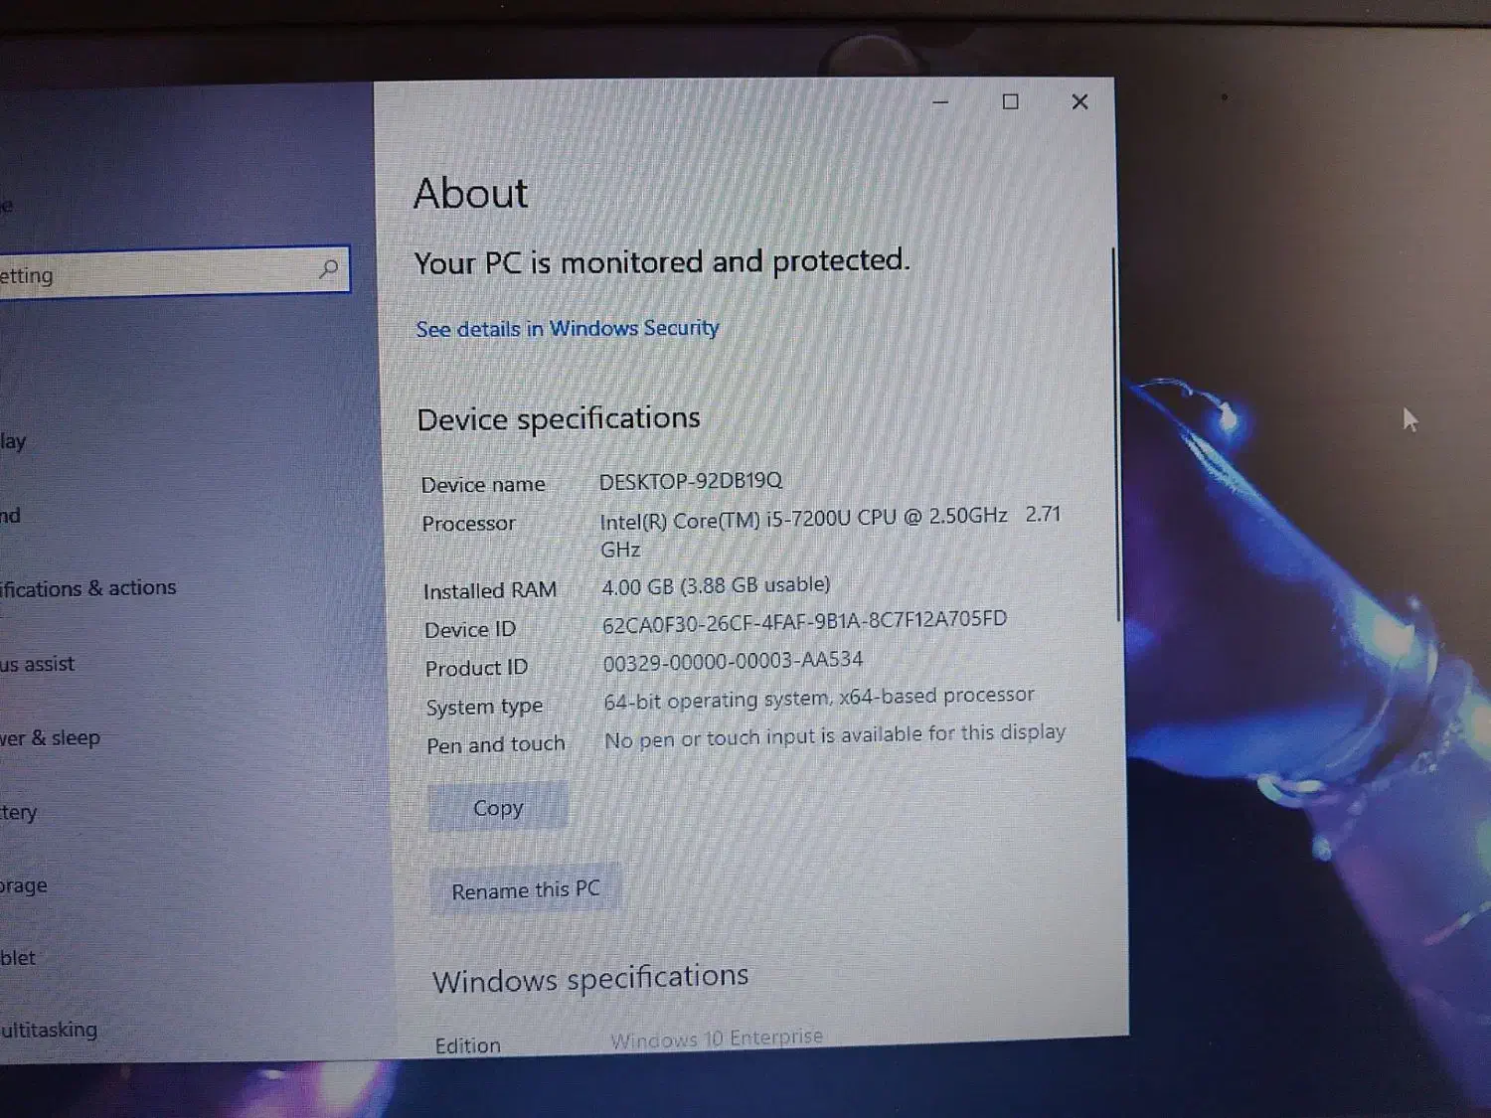Open Display settings page

click(13, 441)
